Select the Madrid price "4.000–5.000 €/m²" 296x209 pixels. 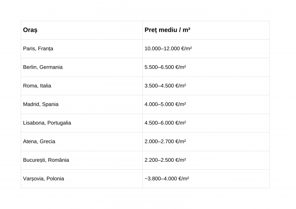click(165, 104)
